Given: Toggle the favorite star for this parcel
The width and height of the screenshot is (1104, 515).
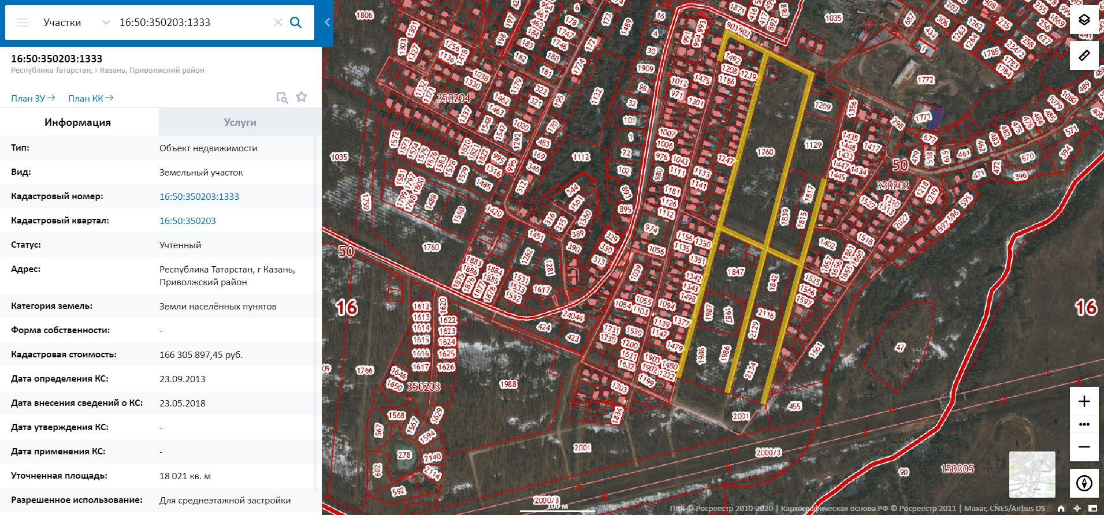Looking at the screenshot, I should pos(302,97).
